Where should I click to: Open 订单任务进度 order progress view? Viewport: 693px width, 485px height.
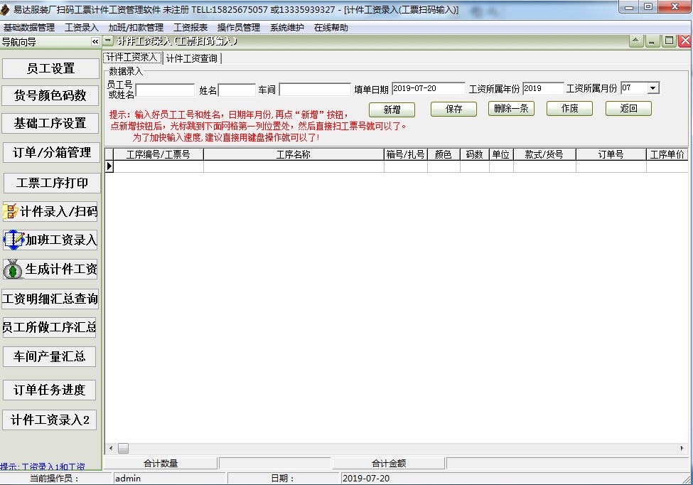(x=50, y=390)
